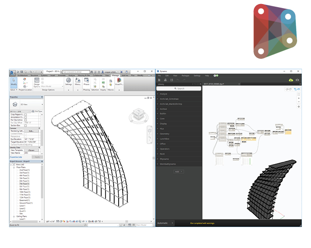Toggle the Section Box checkbox
The width and height of the screenshot is (311, 248).
(26, 126)
